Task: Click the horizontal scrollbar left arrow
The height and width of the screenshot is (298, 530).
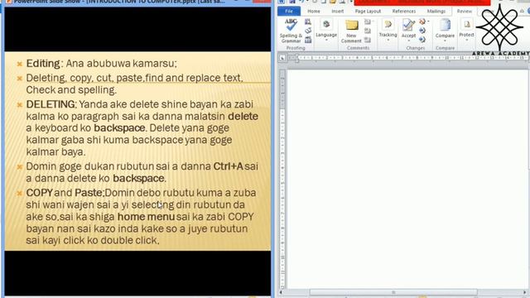Action: click(x=281, y=292)
